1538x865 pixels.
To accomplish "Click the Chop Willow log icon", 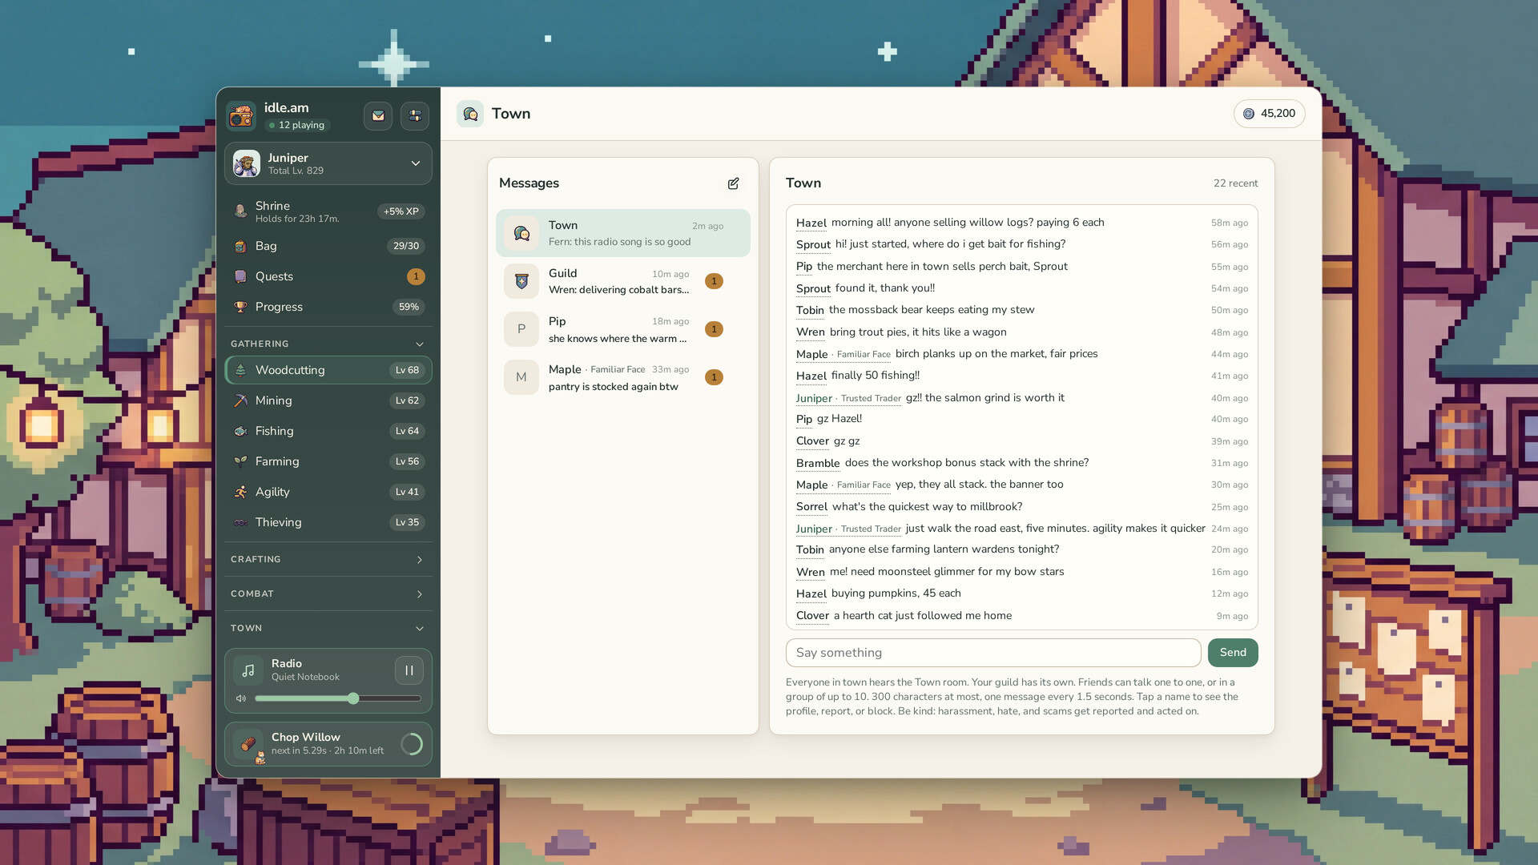I will pos(248,744).
